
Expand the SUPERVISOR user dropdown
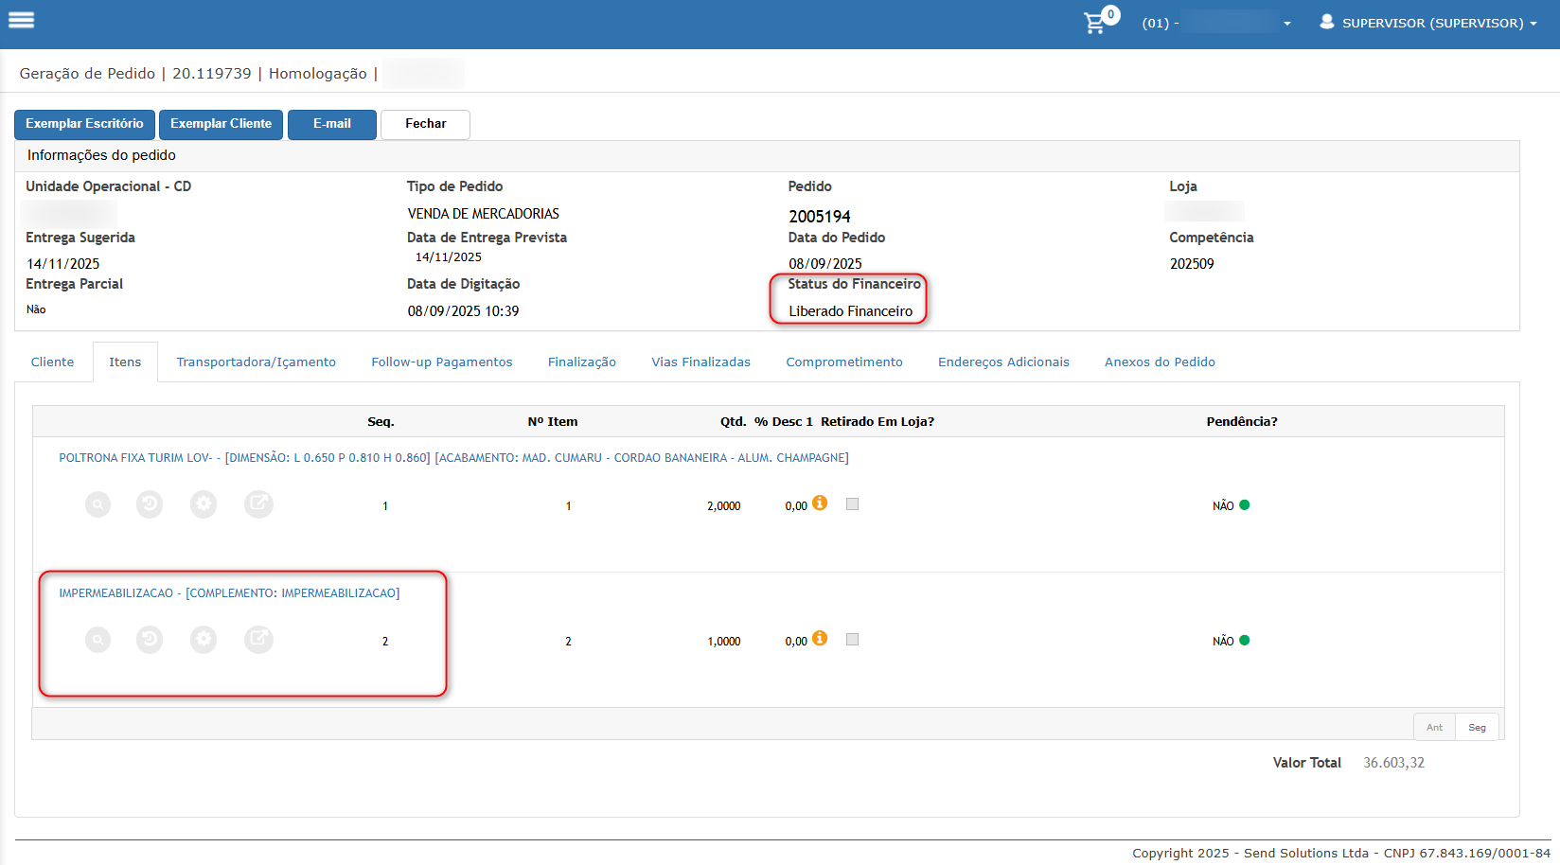pyautogui.click(x=1429, y=23)
